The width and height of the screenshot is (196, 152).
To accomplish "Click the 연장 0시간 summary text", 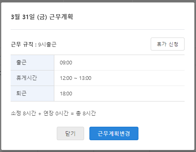I will click(56, 113).
